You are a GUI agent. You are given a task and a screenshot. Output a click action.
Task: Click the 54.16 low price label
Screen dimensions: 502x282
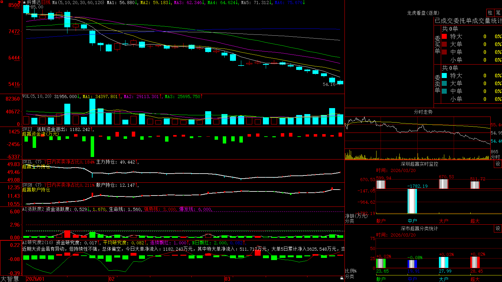coord(329,84)
